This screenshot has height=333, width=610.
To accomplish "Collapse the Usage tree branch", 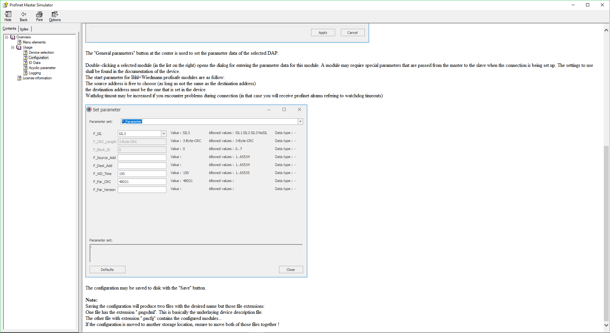I will (12, 47).
